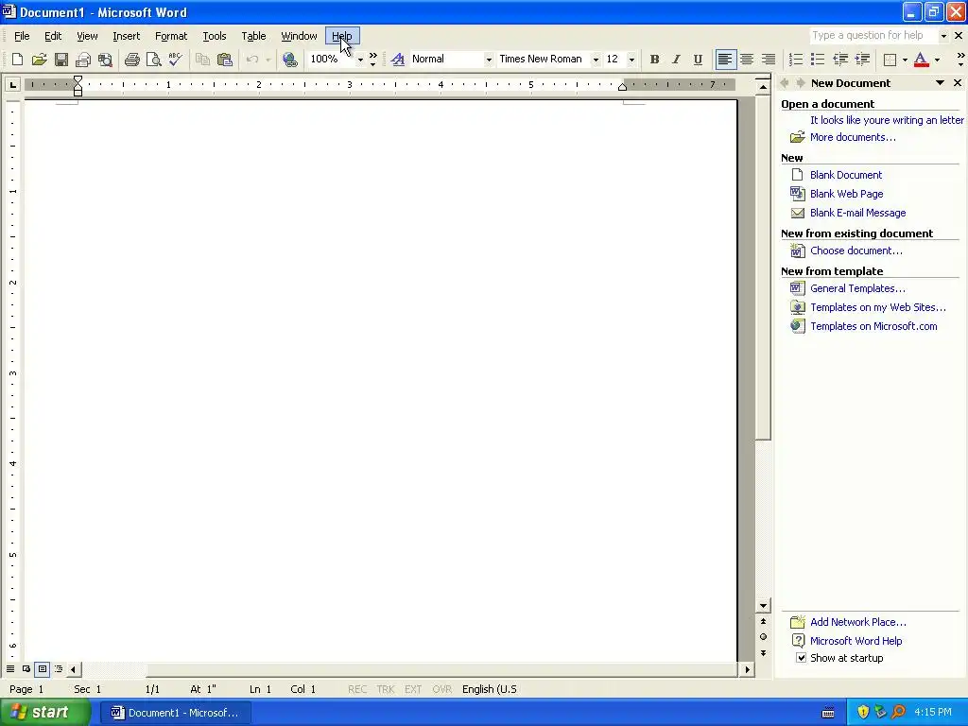The image size is (968, 726).
Task: Open Microsoft Word Help link
Action: click(x=856, y=641)
